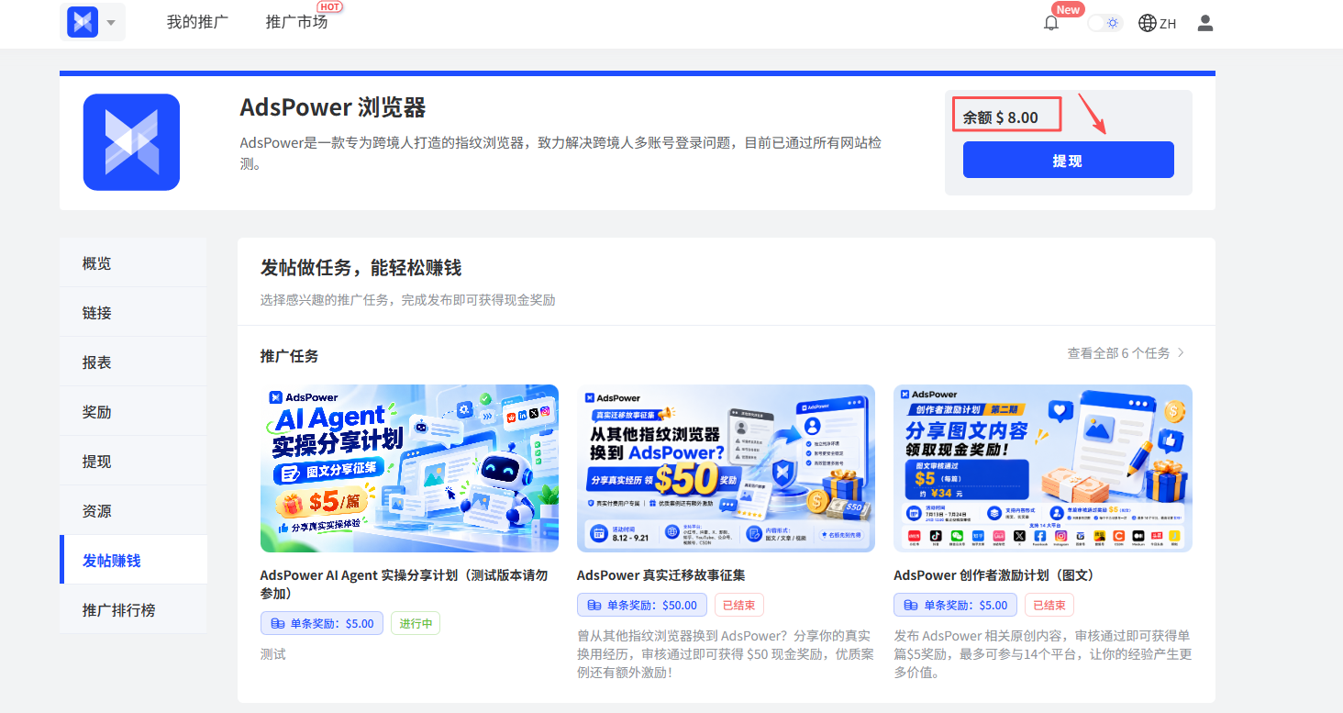The width and height of the screenshot is (1343, 713).
Task: Click the 单条奖励：$5.00 badge beside 进行中
Action: pos(322,623)
